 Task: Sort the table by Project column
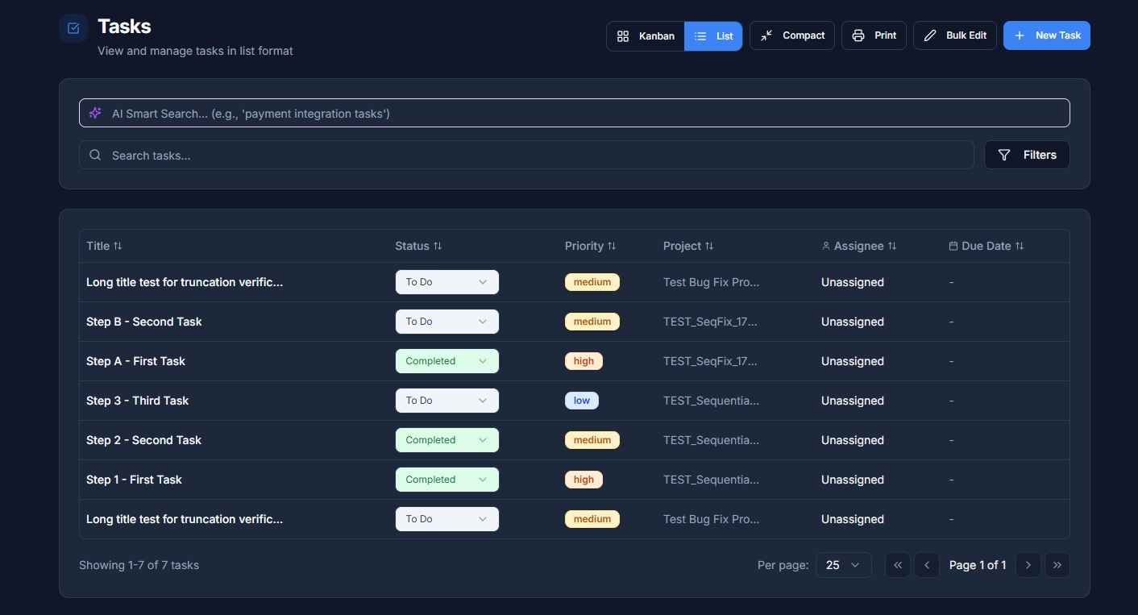[688, 246]
